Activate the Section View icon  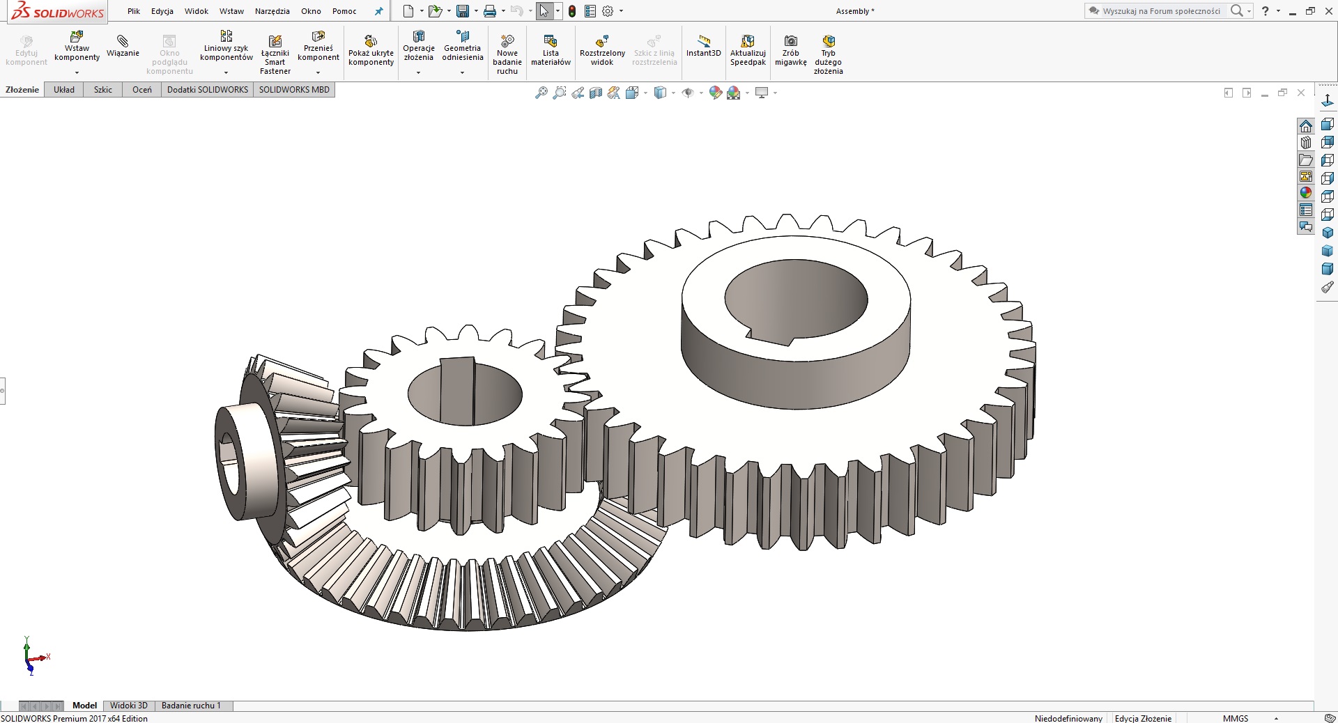coord(596,93)
